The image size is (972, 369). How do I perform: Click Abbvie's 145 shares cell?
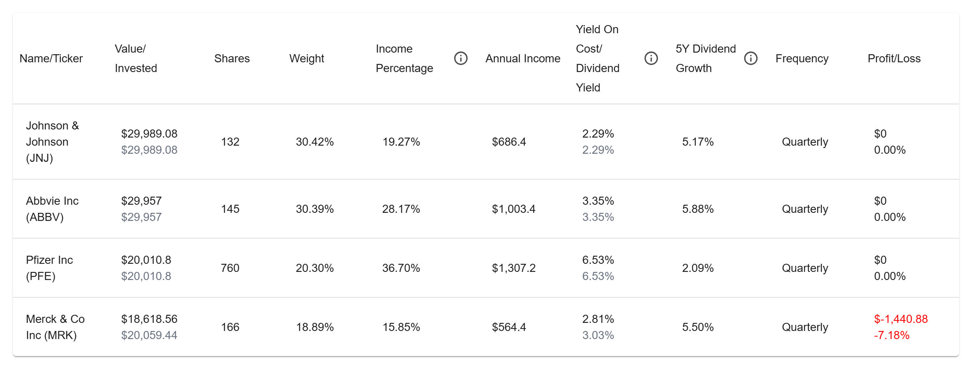click(230, 209)
